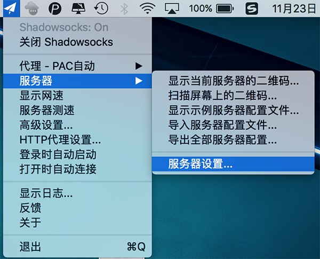Open the Time Machine clock icon
This screenshot has width=320, height=259.
(x=101, y=9)
